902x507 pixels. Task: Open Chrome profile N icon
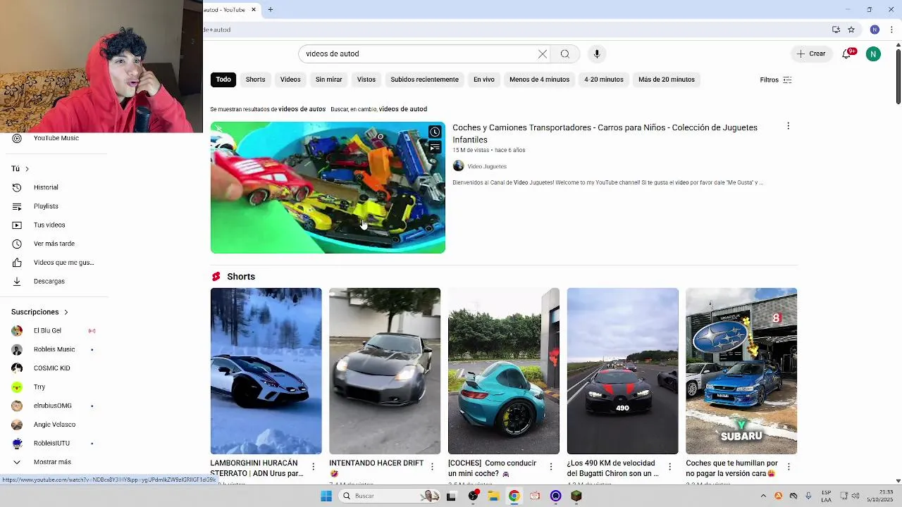click(x=875, y=30)
